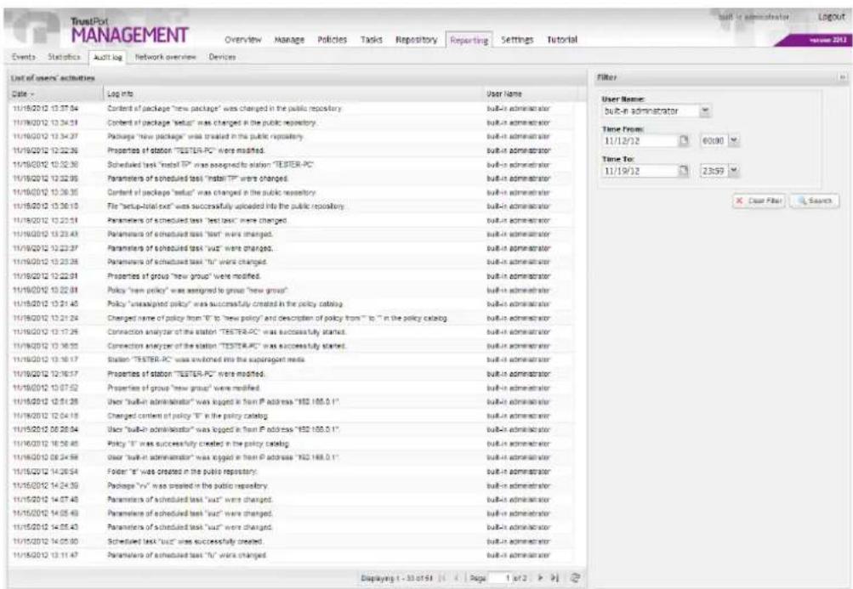Select the Audit log sub-tab
This screenshot has height=589, width=853.
coord(108,57)
